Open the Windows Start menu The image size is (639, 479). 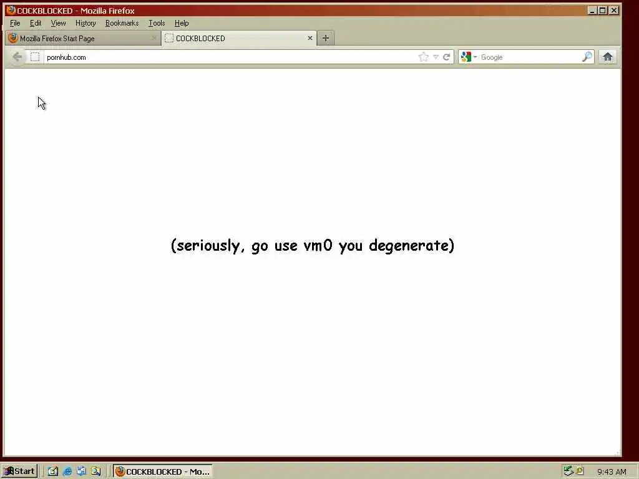click(19, 472)
